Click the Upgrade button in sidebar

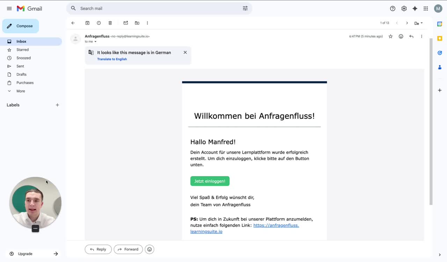point(33,254)
